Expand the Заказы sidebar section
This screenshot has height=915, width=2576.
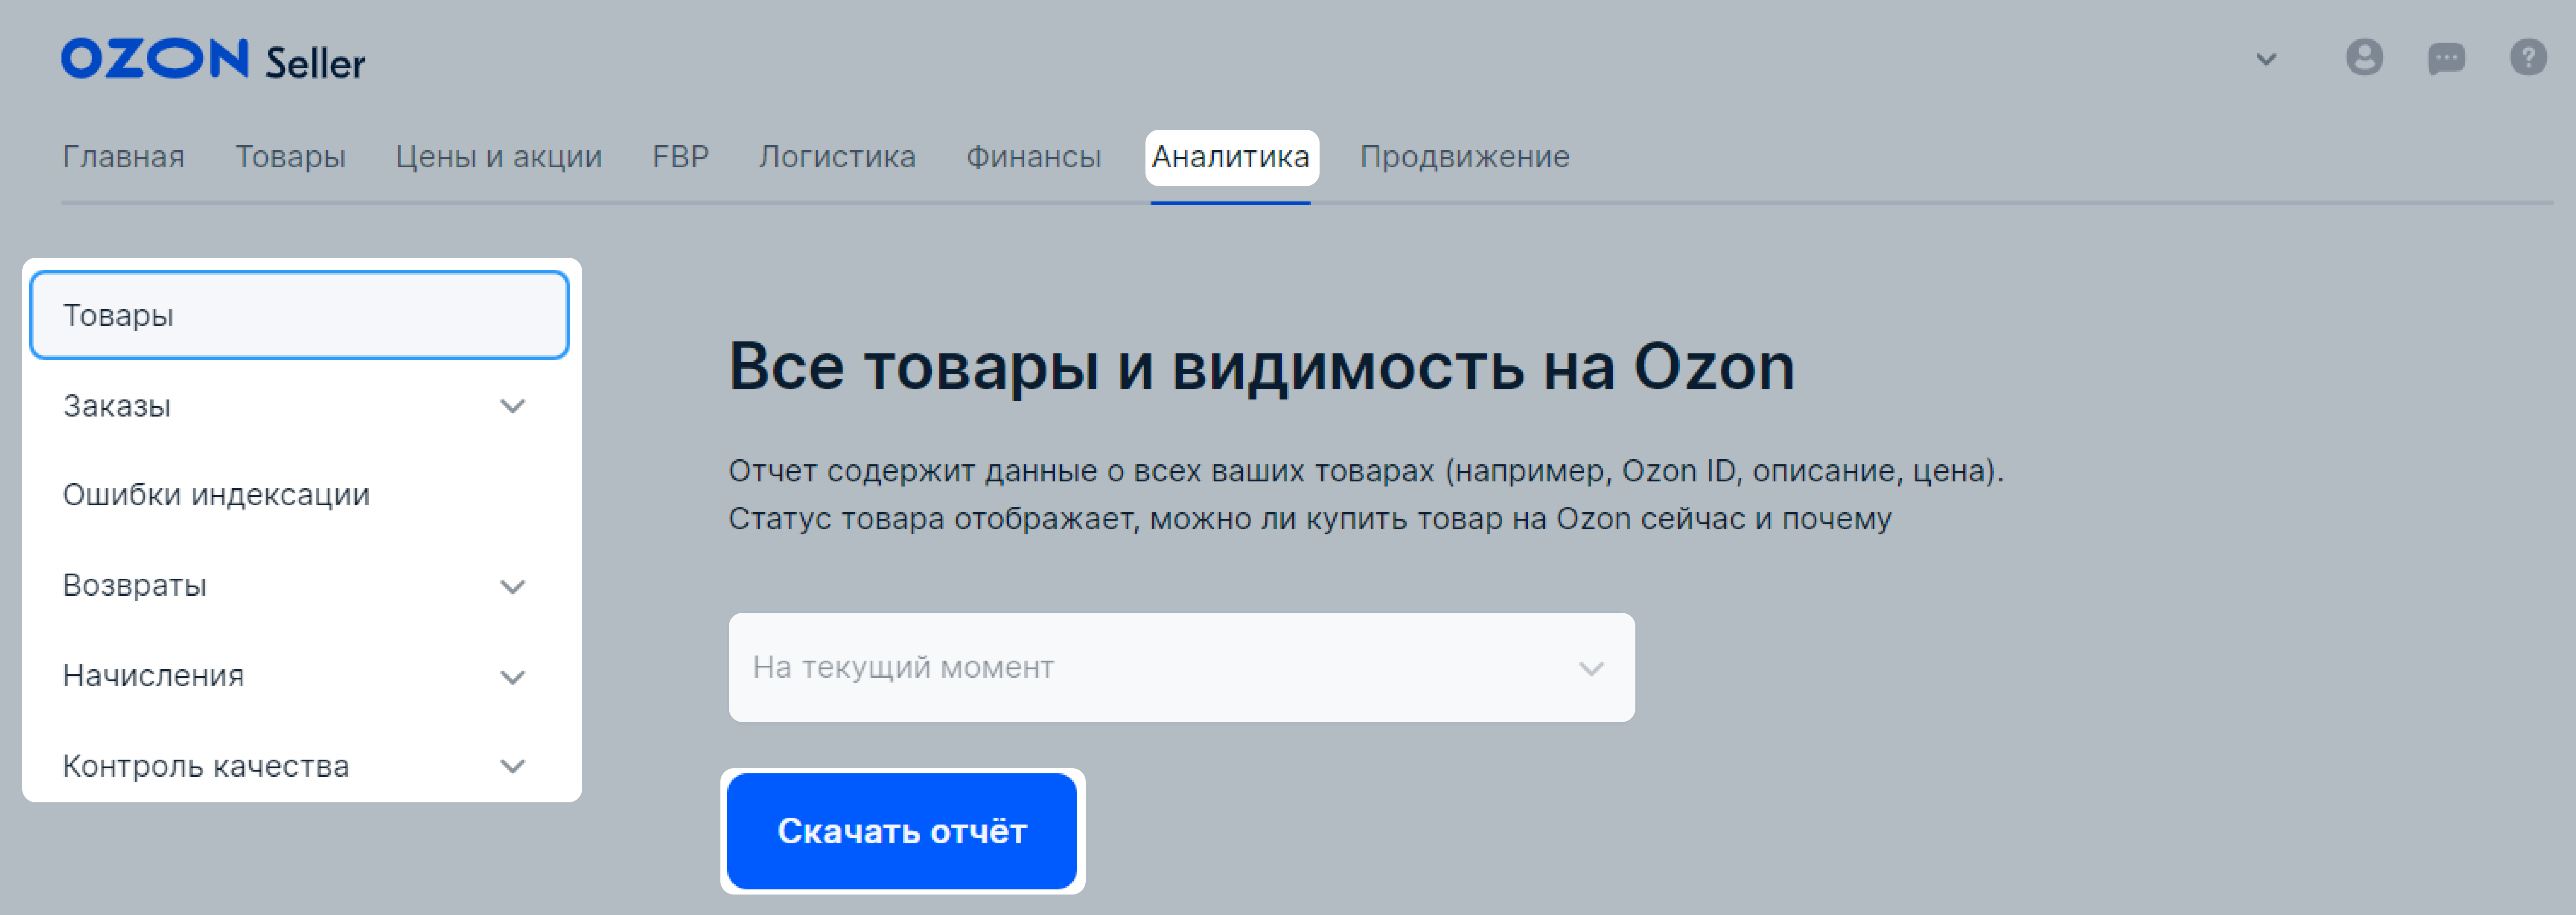point(512,406)
